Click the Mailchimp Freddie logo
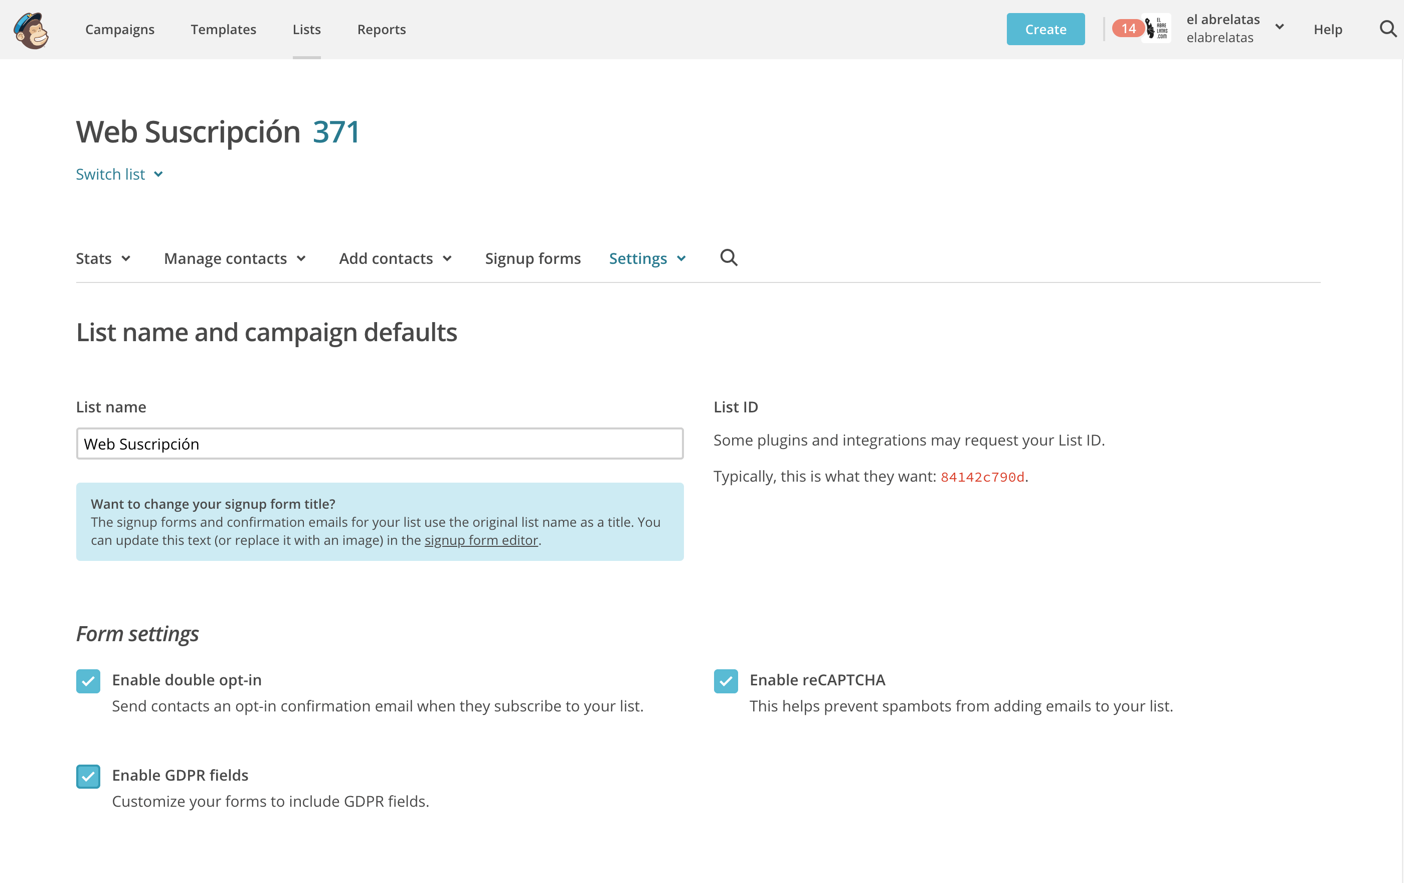Screen dimensions: 1404x883 tap(32, 30)
